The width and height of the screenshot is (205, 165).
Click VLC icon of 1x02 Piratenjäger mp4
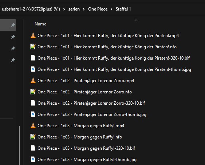pos(33,80)
